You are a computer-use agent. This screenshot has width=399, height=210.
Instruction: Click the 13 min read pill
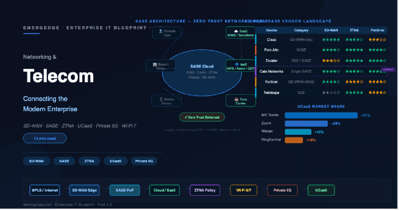click(x=45, y=139)
